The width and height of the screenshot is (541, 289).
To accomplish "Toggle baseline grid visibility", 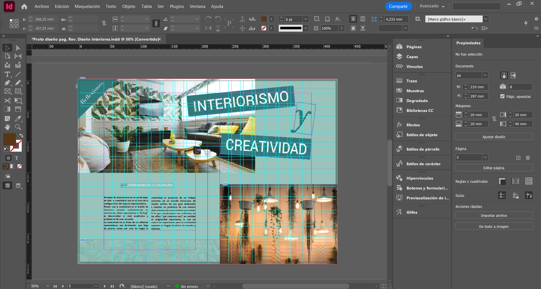I will pyautogui.click(x=515, y=181).
